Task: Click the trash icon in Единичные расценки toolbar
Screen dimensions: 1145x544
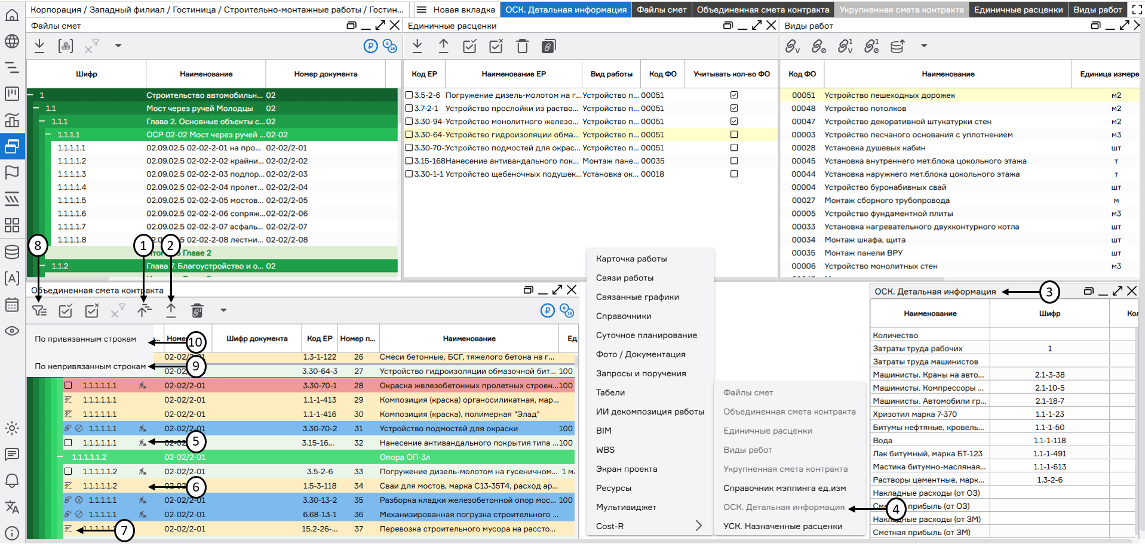Action: [x=522, y=46]
